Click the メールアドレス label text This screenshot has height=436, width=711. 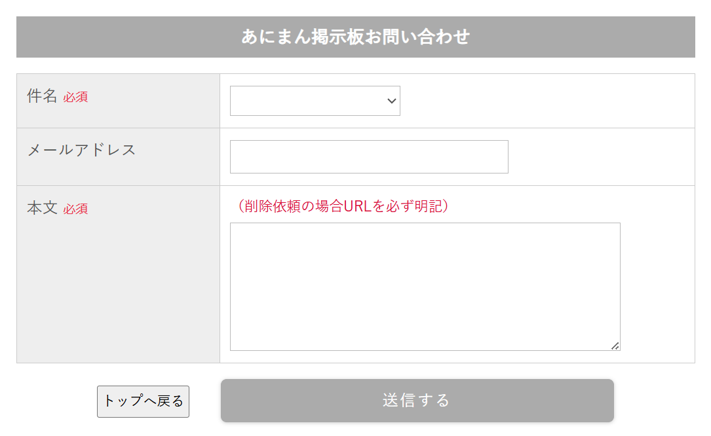[81, 150]
